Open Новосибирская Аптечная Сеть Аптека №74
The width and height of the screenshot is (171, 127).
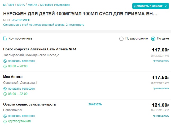[x=40, y=49]
